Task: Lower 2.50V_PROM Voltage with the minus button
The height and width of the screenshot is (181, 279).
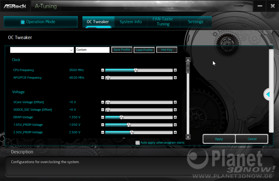Action: (103, 132)
